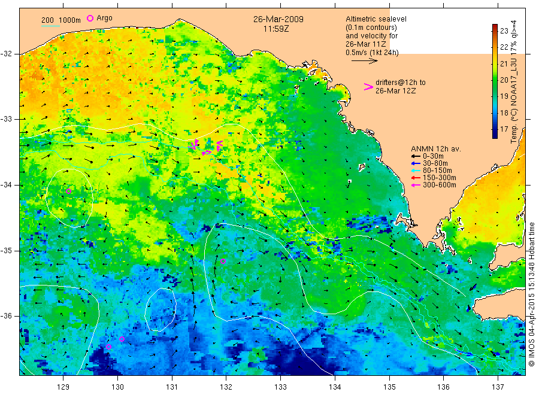Screen dimensions: 539x395
Task: Click the green middle of the colorbar near 20
Action: 495,80
